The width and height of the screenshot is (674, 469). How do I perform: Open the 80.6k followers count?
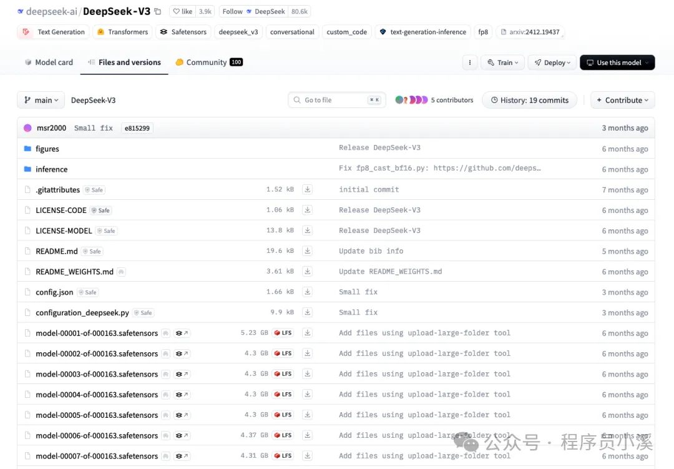[x=299, y=12]
